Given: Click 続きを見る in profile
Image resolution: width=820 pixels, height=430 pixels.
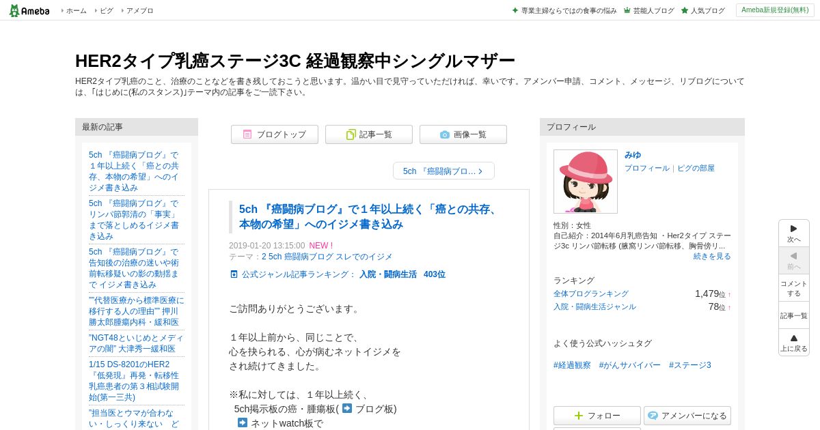Looking at the screenshot, I should pyautogui.click(x=712, y=256).
